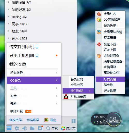The image size is (129, 133).
Task: Select 消息记录漫游 entry
Action: tap(110, 61)
